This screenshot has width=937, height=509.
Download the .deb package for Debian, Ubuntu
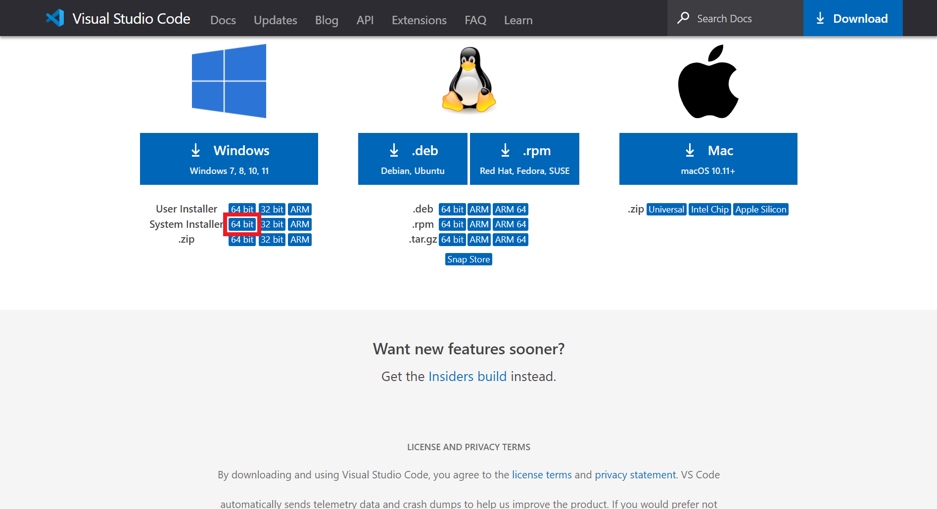coord(413,159)
